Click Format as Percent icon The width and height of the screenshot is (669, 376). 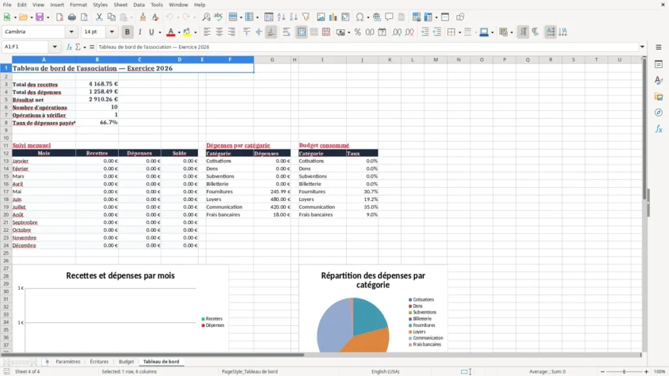pos(357,32)
